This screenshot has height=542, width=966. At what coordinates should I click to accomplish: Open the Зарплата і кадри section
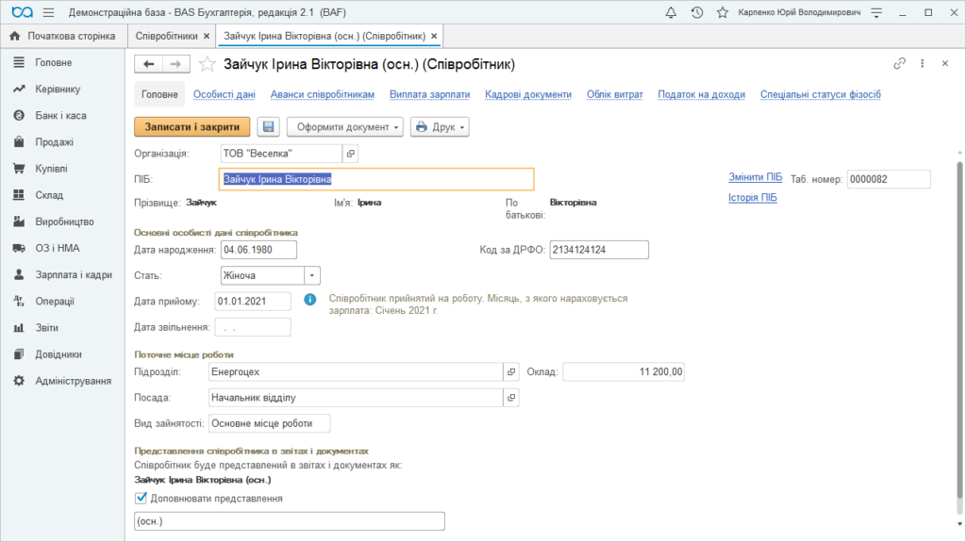(x=74, y=274)
